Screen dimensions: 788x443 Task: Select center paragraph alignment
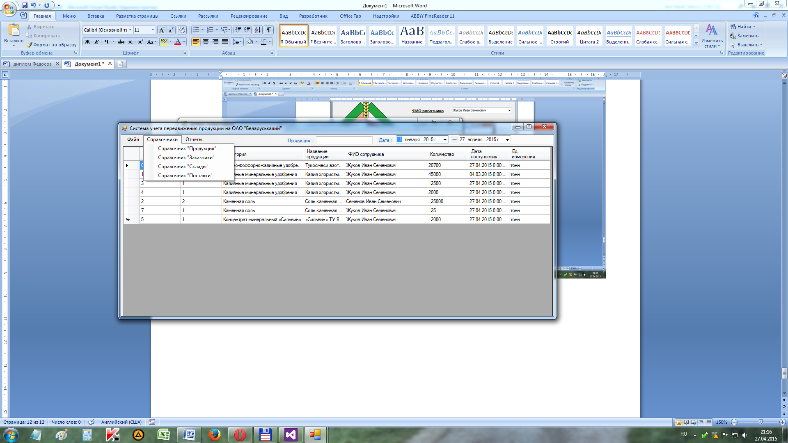click(x=206, y=42)
